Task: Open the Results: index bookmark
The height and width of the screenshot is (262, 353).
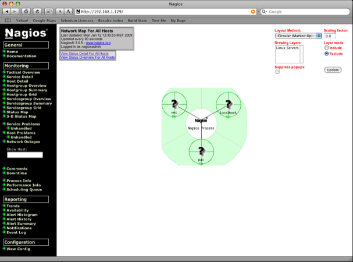Action: click(110, 21)
